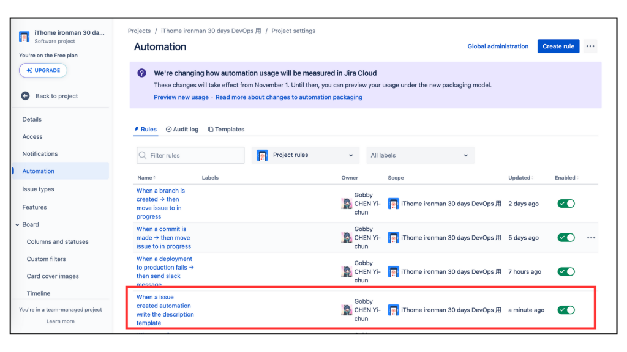Click the UPGRADE button
The image size is (627, 352).
tap(43, 70)
